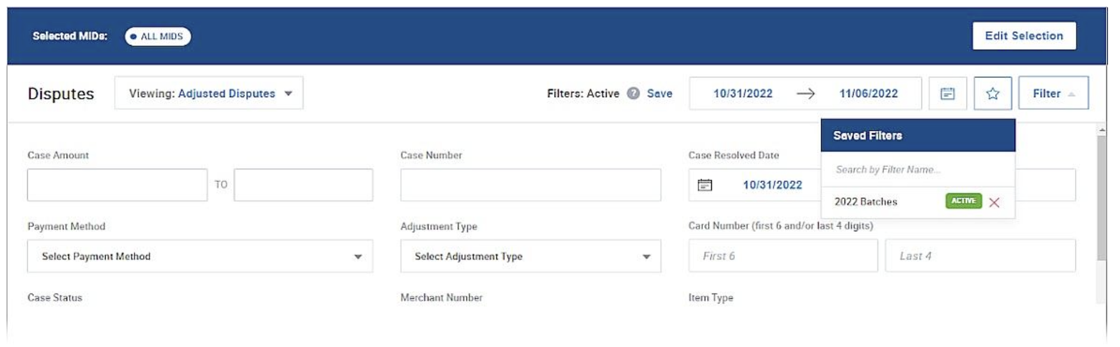Delete the 2022 Batches saved filter
Image resolution: width=1120 pixels, height=347 pixels.
pos(994,202)
